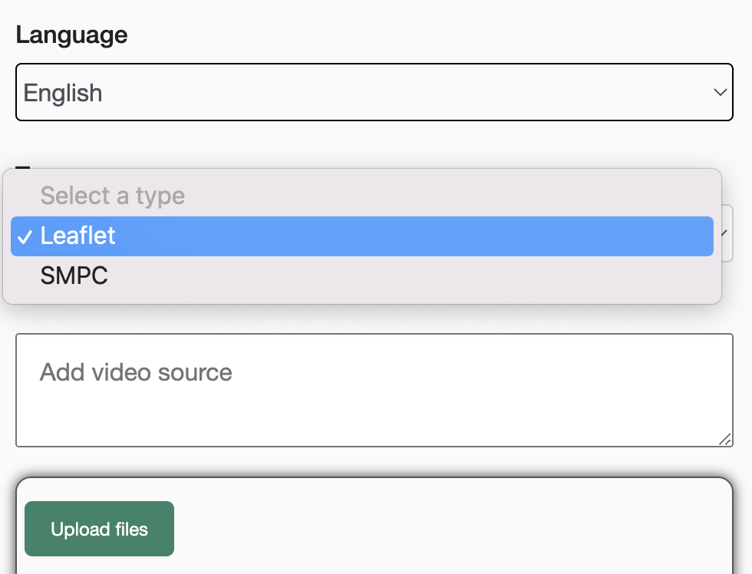Viewport: 752px width, 574px height.
Task: Click the resize handle of the video source box
Action: pyautogui.click(x=726, y=440)
